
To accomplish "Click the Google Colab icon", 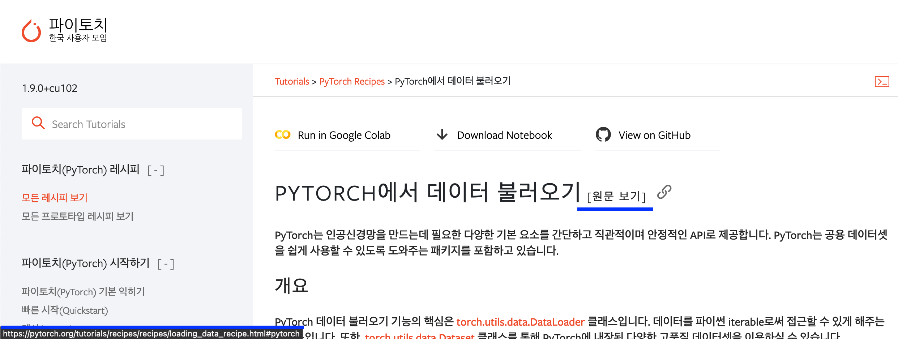I will (282, 134).
